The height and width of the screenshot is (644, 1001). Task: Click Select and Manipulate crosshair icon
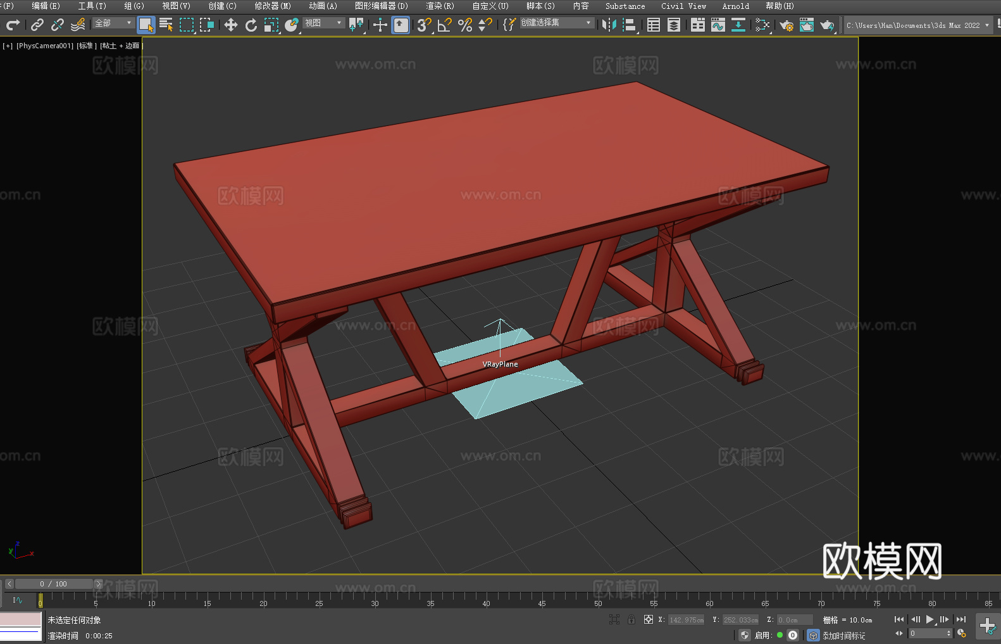coord(380,25)
